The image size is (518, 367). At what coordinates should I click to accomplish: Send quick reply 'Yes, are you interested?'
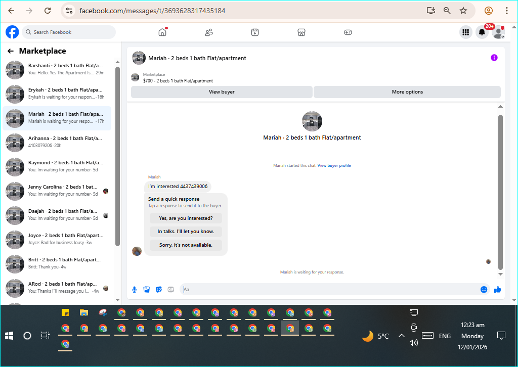pyautogui.click(x=186, y=218)
